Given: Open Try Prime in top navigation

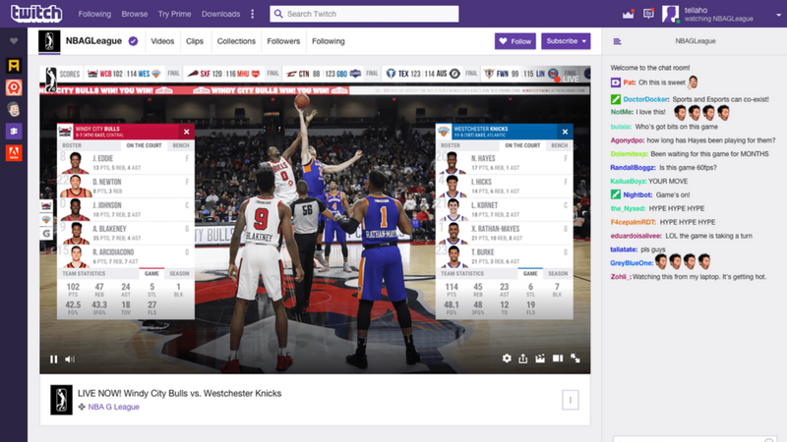Looking at the screenshot, I should pos(174,14).
